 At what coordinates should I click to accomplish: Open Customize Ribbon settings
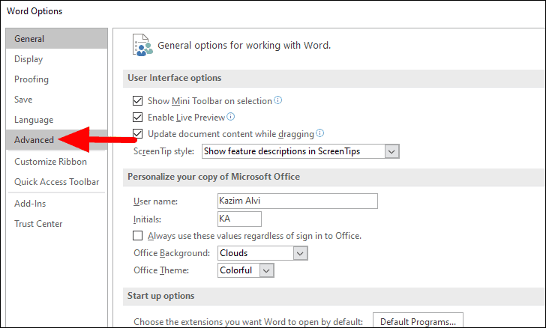pos(57,162)
